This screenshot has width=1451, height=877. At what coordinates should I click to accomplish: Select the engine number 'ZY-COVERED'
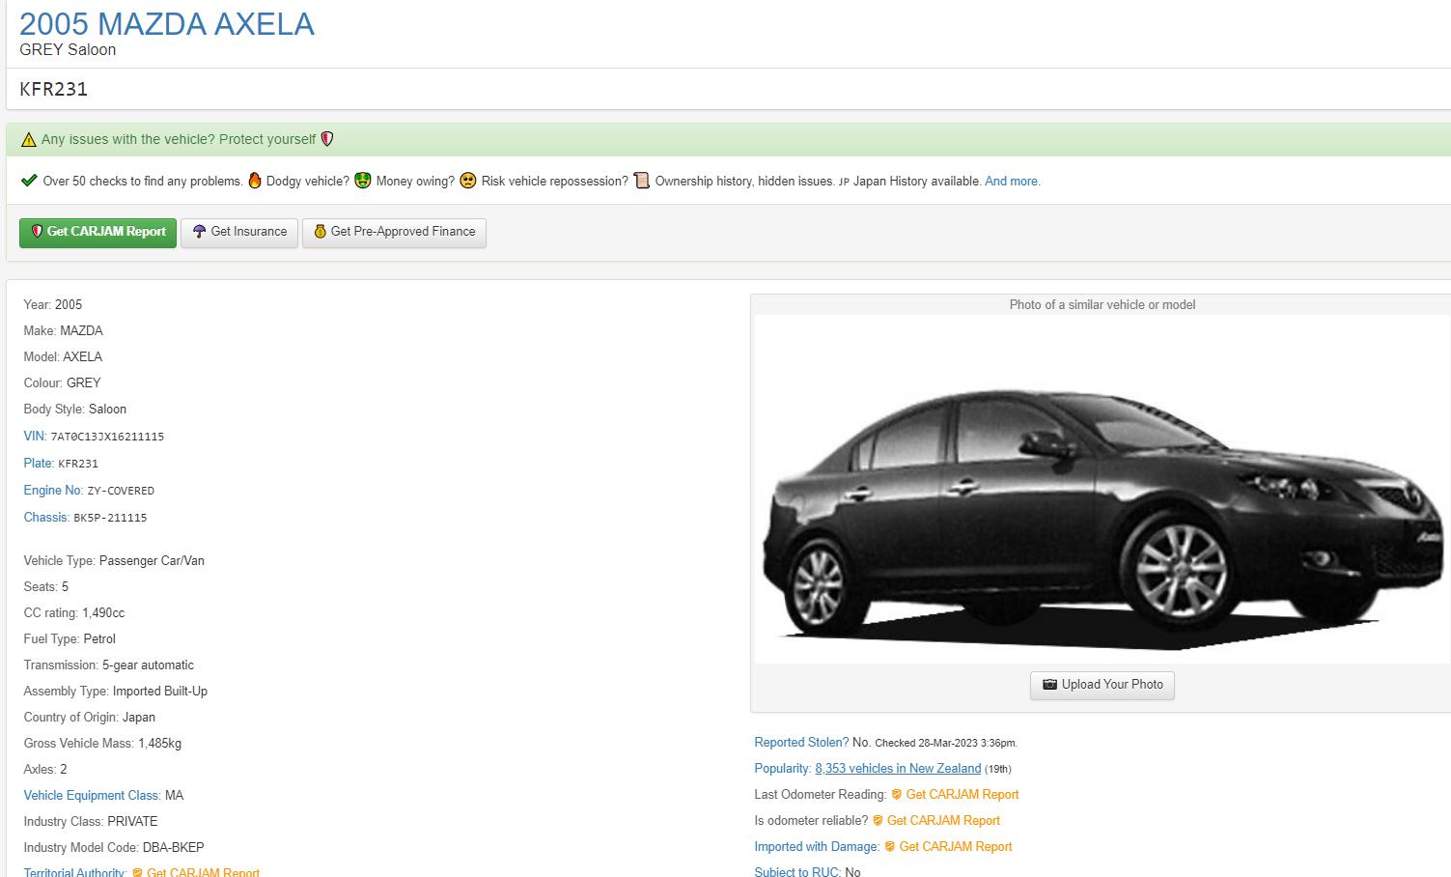(121, 491)
